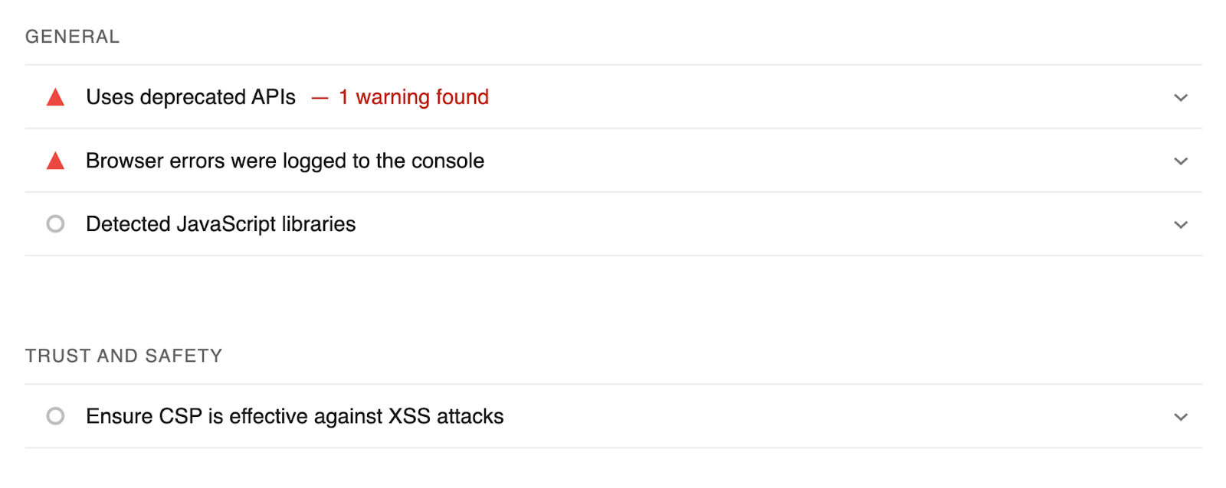
Task: Click "Browser errors were logged to the console" text
Action: [x=285, y=161]
